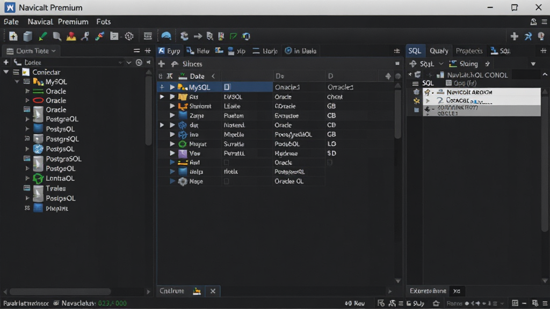Expand the Mogat row arrow
This screenshot has height=309, width=550.
click(x=172, y=144)
